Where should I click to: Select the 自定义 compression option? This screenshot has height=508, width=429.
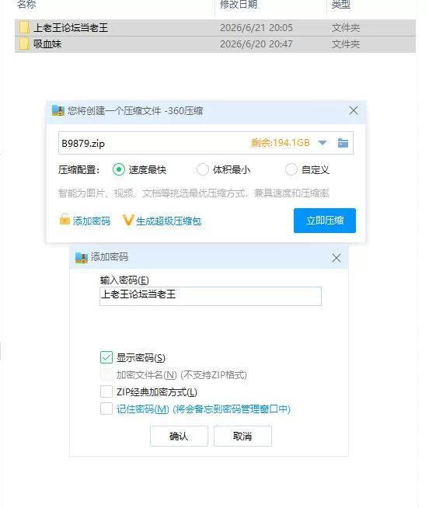point(291,169)
